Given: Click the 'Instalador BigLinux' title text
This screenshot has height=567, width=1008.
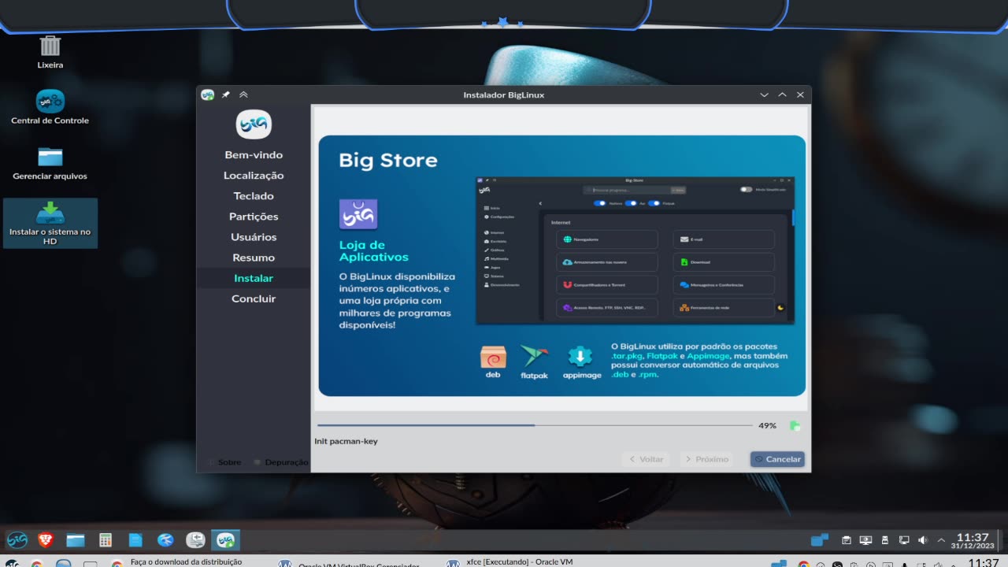Looking at the screenshot, I should (504, 94).
